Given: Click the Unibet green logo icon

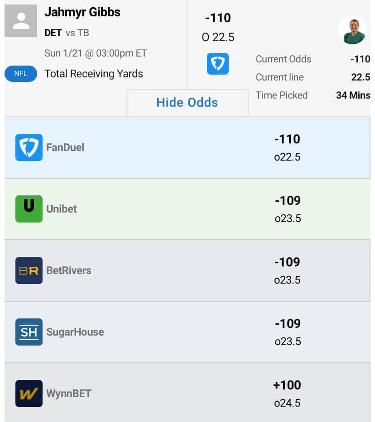Looking at the screenshot, I should pos(29,209).
